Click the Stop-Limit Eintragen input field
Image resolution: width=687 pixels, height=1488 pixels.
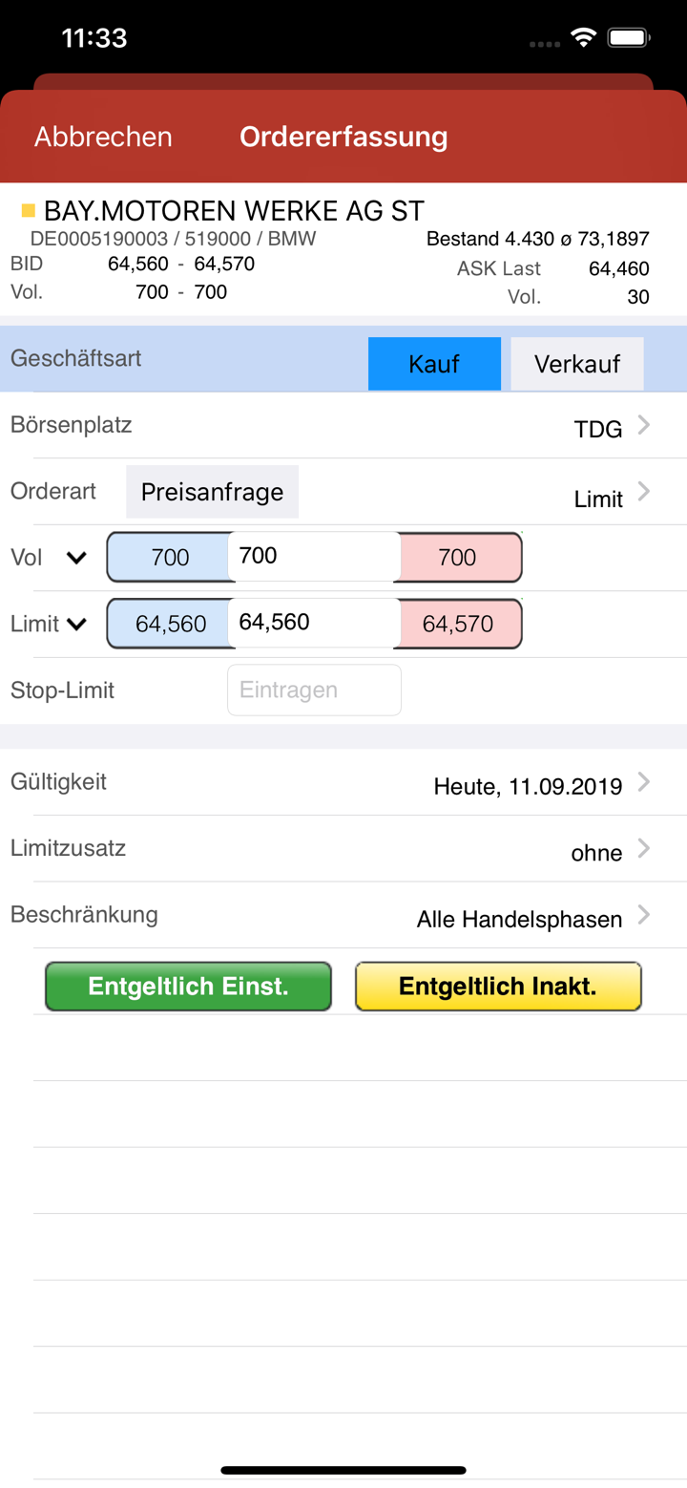[314, 691]
